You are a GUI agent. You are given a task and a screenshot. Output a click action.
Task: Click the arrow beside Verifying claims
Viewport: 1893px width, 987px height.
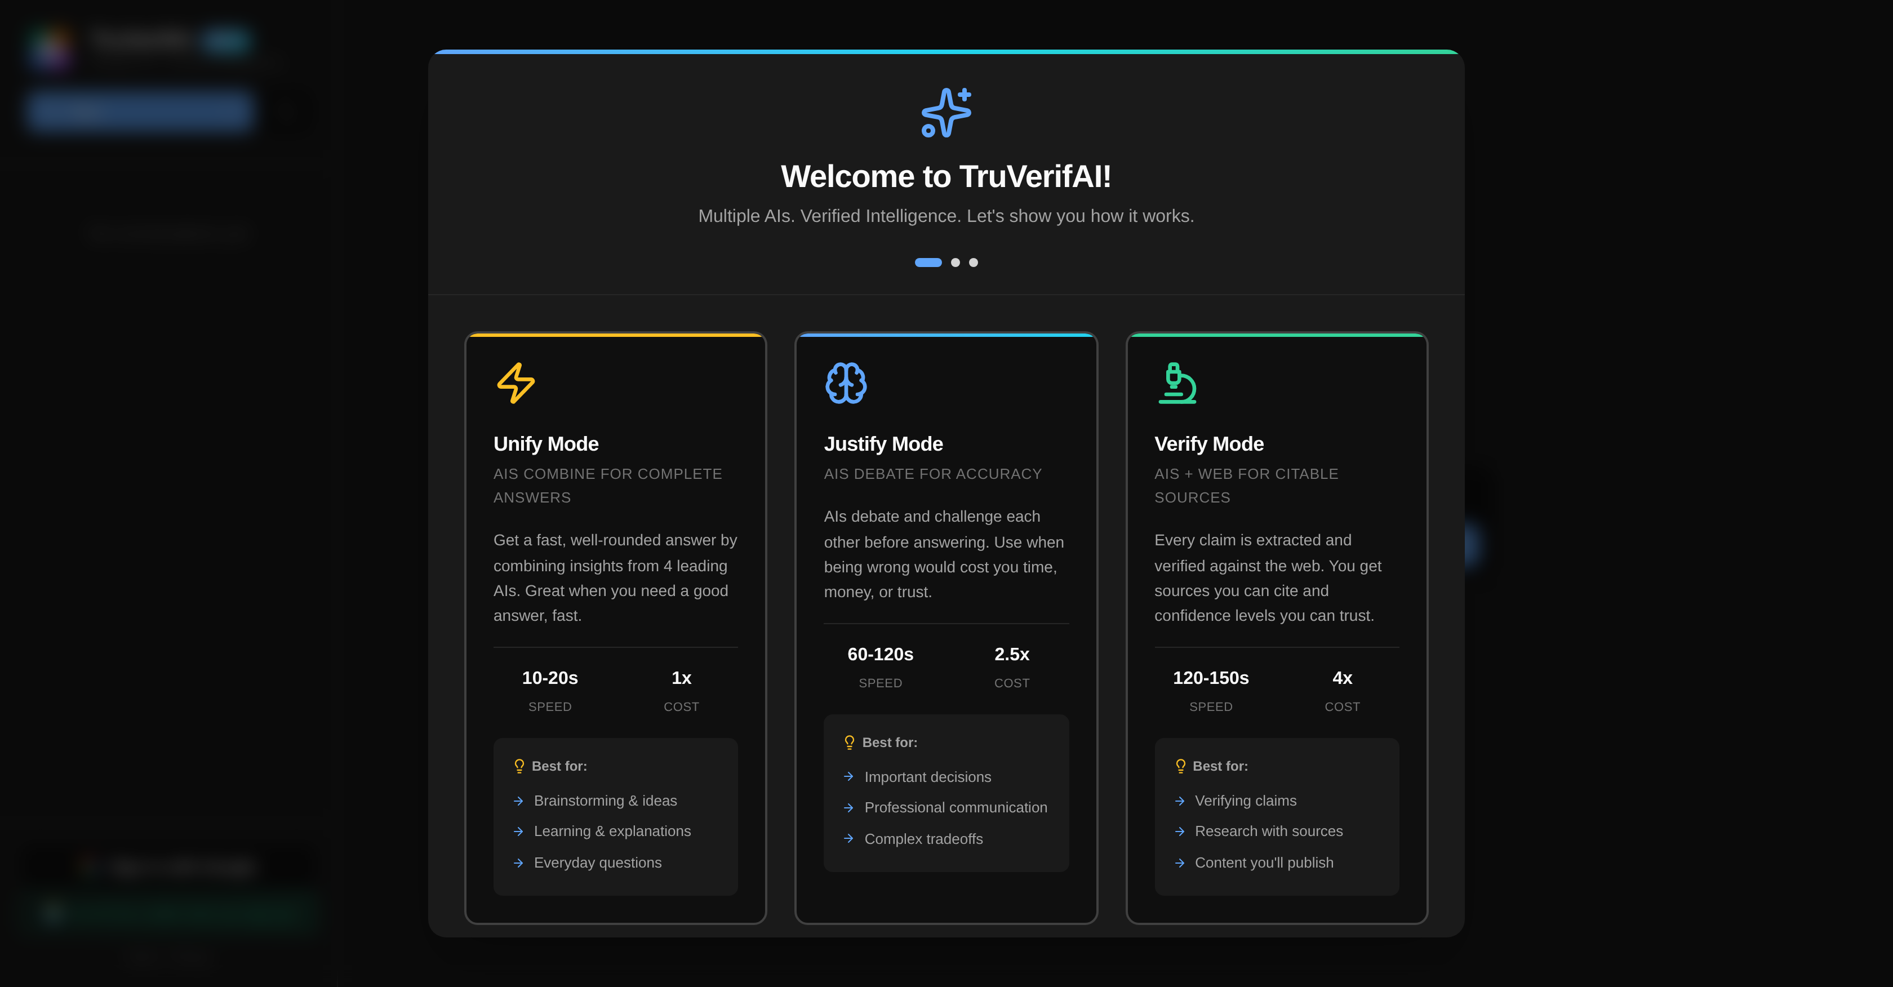pos(1180,801)
